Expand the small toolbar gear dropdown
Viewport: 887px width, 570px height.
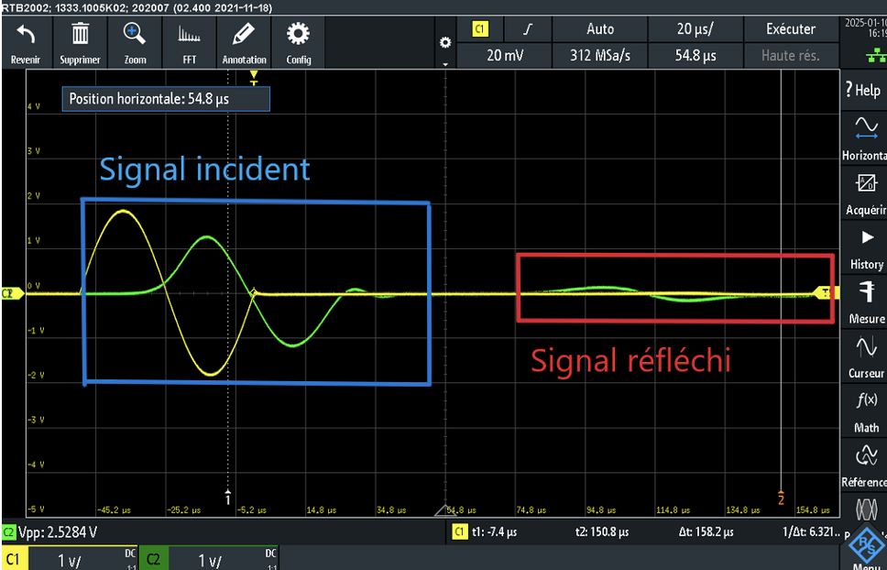click(445, 49)
